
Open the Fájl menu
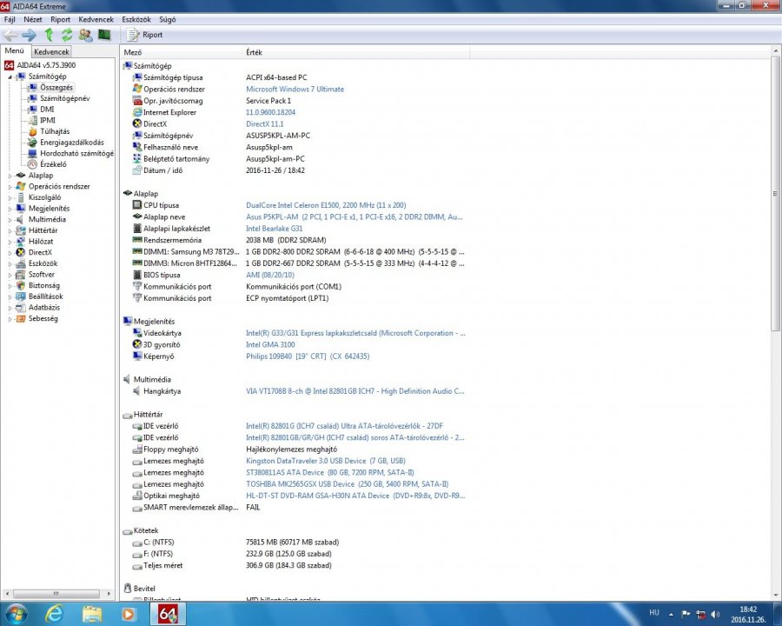[x=10, y=19]
